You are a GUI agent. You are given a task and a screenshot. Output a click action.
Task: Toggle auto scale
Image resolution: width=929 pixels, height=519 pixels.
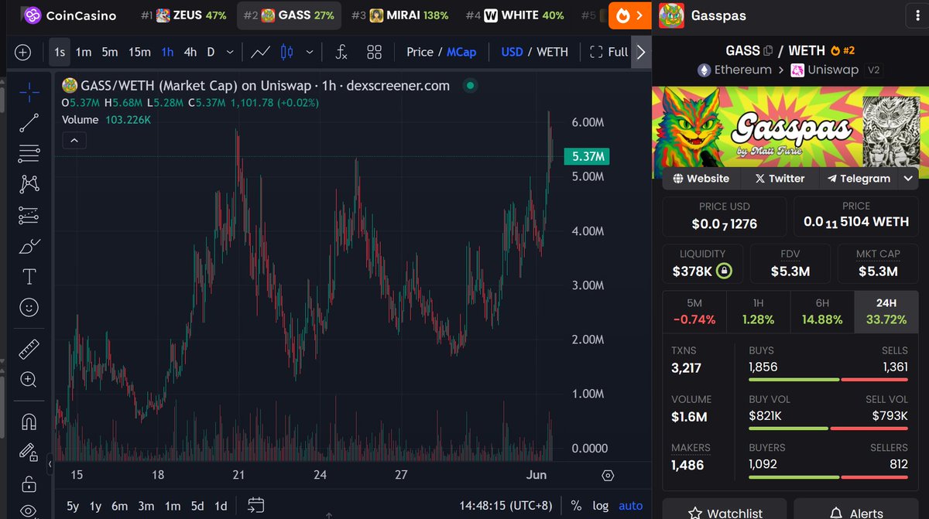(x=631, y=506)
